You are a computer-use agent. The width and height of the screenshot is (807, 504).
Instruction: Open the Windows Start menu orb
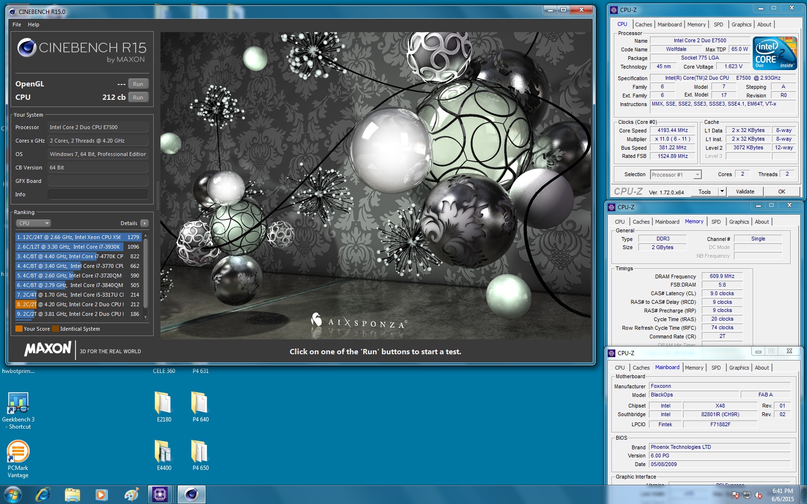coord(12,494)
